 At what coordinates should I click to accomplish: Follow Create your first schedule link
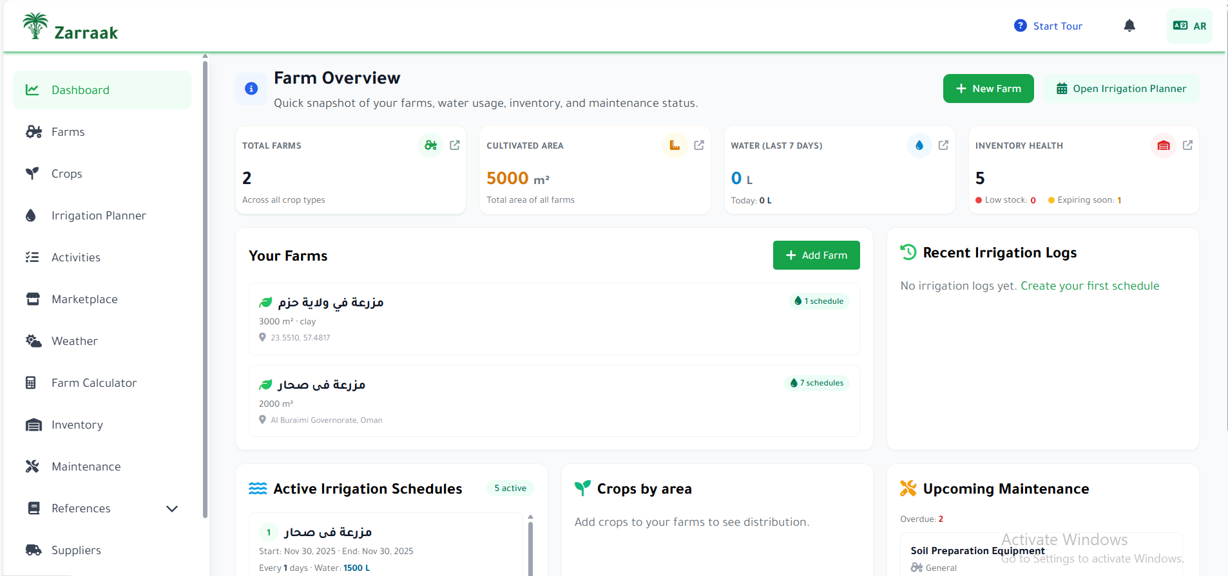[x=1090, y=286]
